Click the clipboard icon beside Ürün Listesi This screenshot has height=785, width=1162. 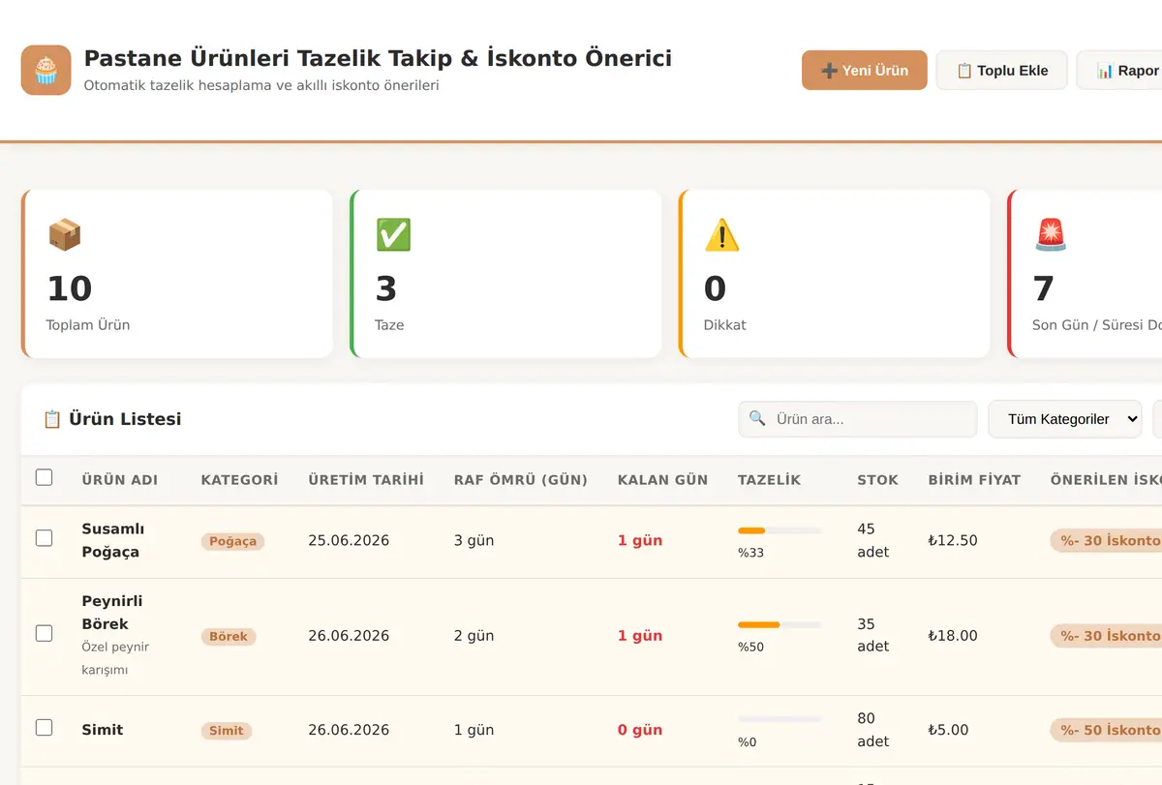(x=52, y=419)
